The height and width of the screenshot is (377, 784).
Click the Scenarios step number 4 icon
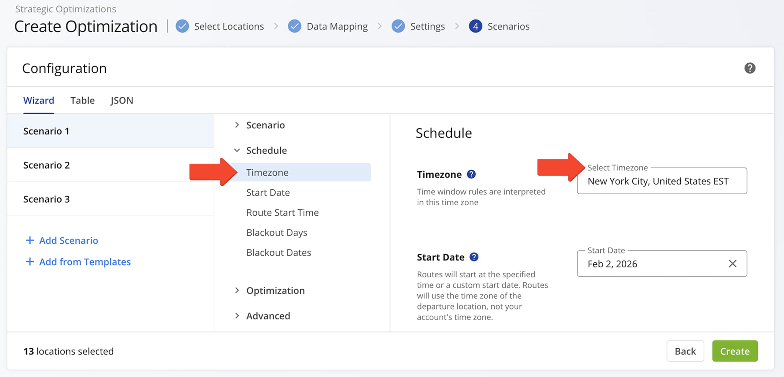tap(475, 26)
